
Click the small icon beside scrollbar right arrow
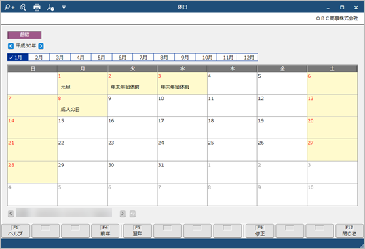pos(132,214)
